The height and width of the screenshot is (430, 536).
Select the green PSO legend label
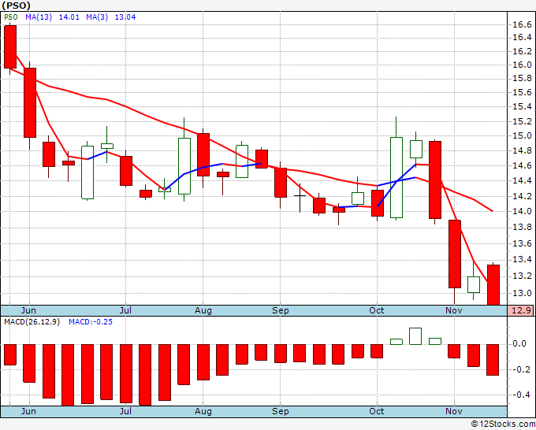coord(11,17)
